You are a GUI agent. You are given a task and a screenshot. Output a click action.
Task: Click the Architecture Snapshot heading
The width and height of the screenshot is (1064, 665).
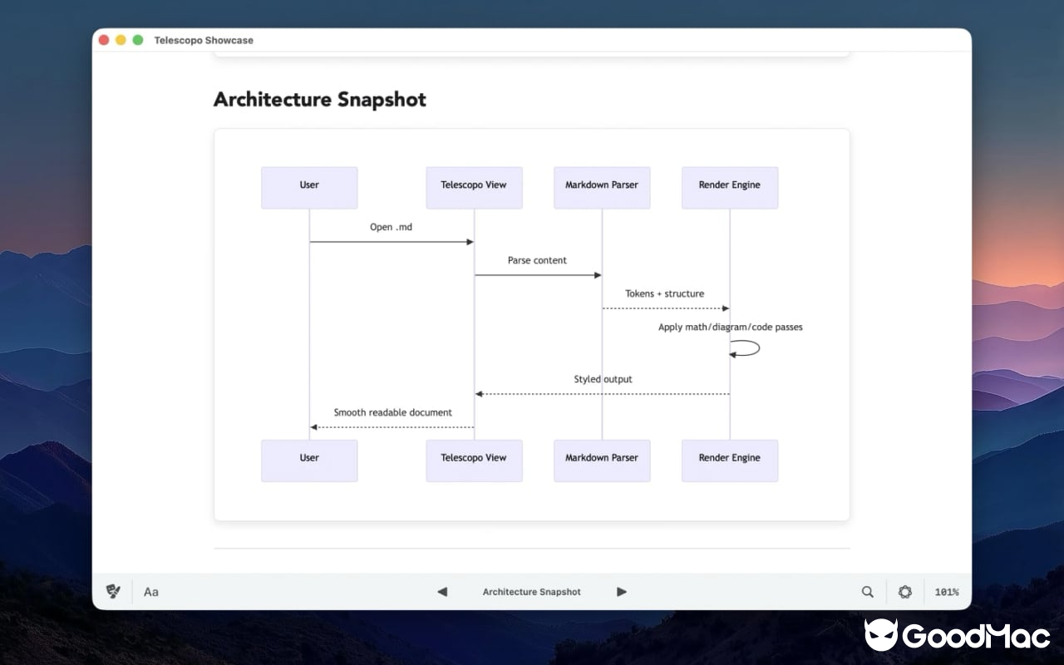pyautogui.click(x=319, y=100)
